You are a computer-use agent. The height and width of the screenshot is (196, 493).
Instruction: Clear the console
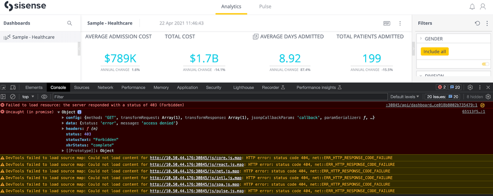tap(13, 97)
